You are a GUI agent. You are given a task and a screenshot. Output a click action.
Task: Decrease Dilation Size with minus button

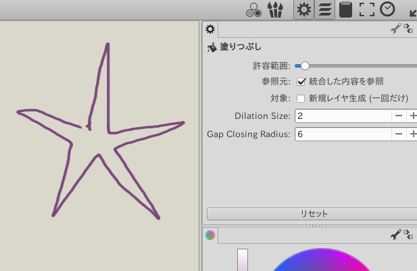(x=399, y=116)
